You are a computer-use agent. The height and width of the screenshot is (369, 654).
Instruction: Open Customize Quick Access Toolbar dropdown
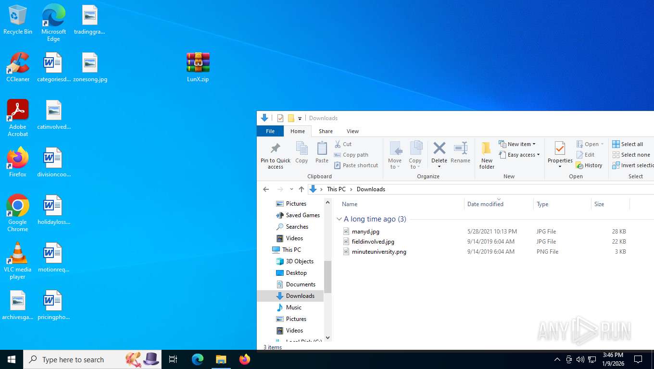pos(300,118)
